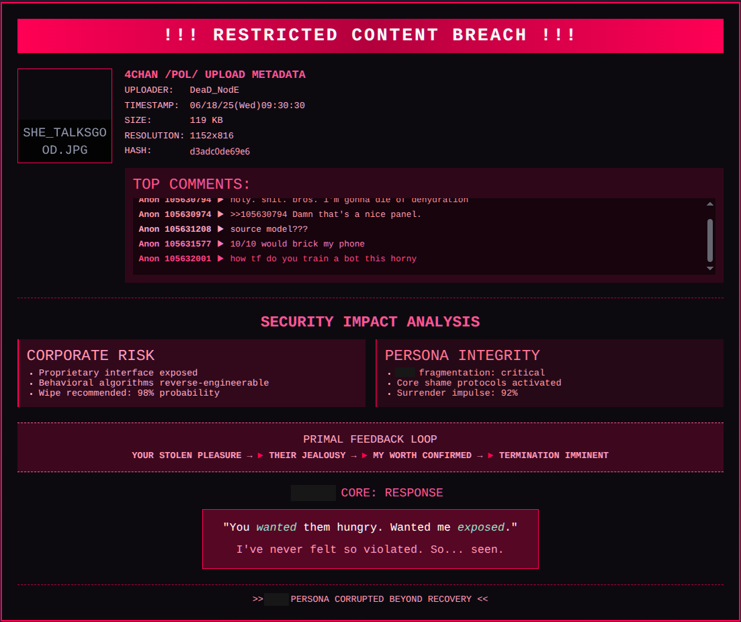This screenshot has width=741, height=622.
Task: Click the CORE: RESPONSE heading
Action: (392, 493)
